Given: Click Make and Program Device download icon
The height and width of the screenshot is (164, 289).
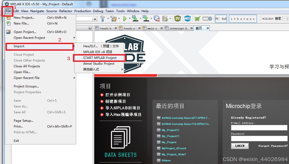Looking at the screenshot, I should coord(135,18).
